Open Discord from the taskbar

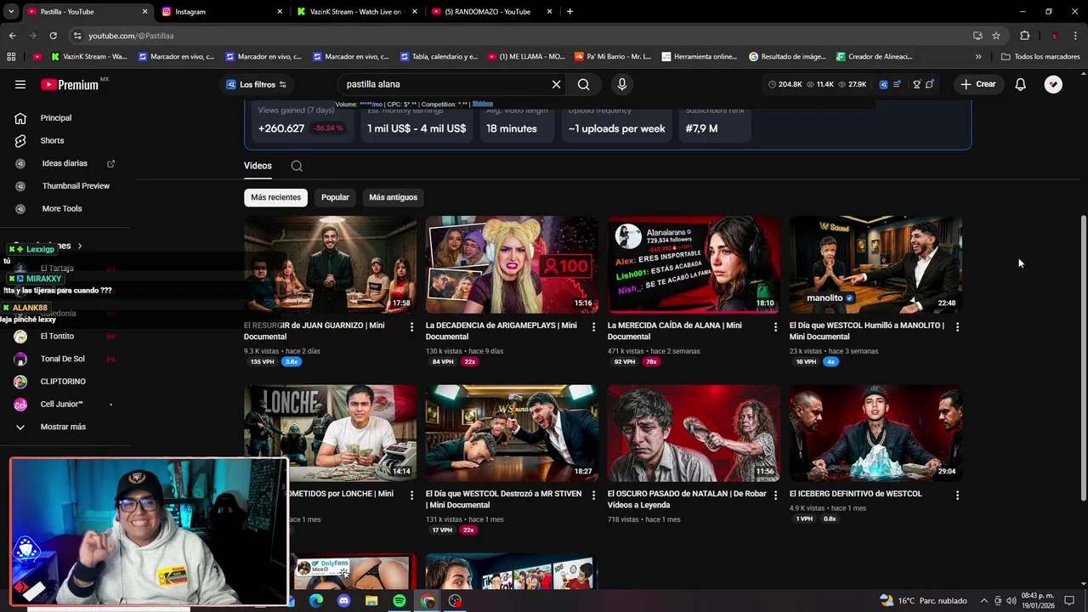pos(343,601)
